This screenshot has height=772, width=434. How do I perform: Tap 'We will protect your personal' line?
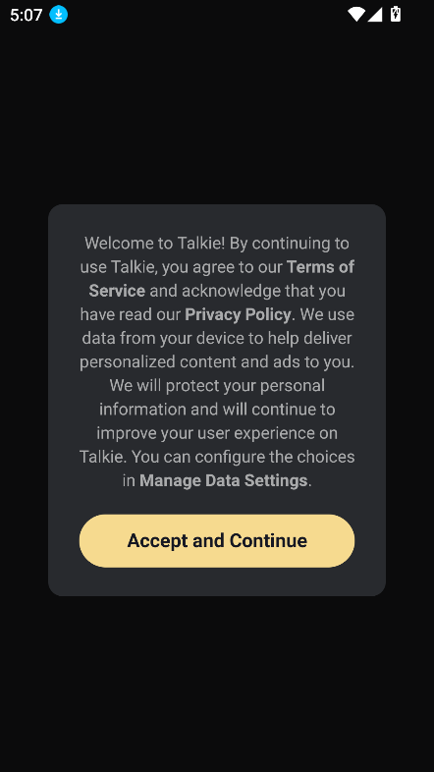tap(217, 385)
